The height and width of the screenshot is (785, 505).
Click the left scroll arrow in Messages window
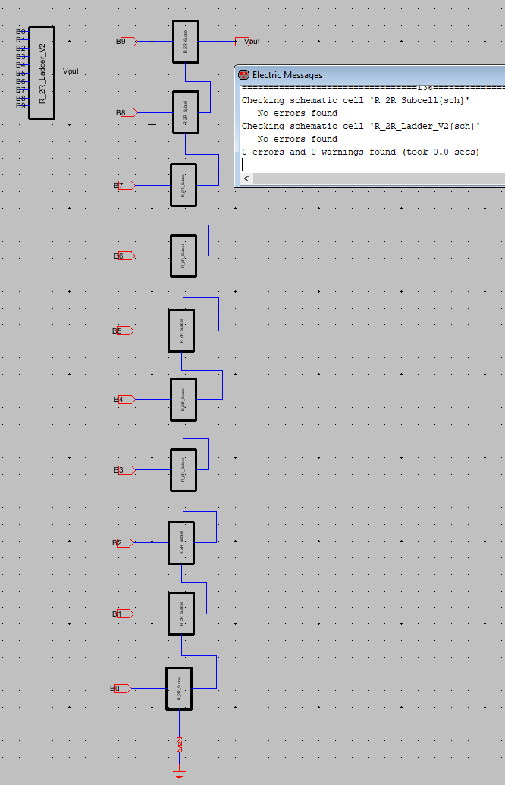click(x=246, y=178)
